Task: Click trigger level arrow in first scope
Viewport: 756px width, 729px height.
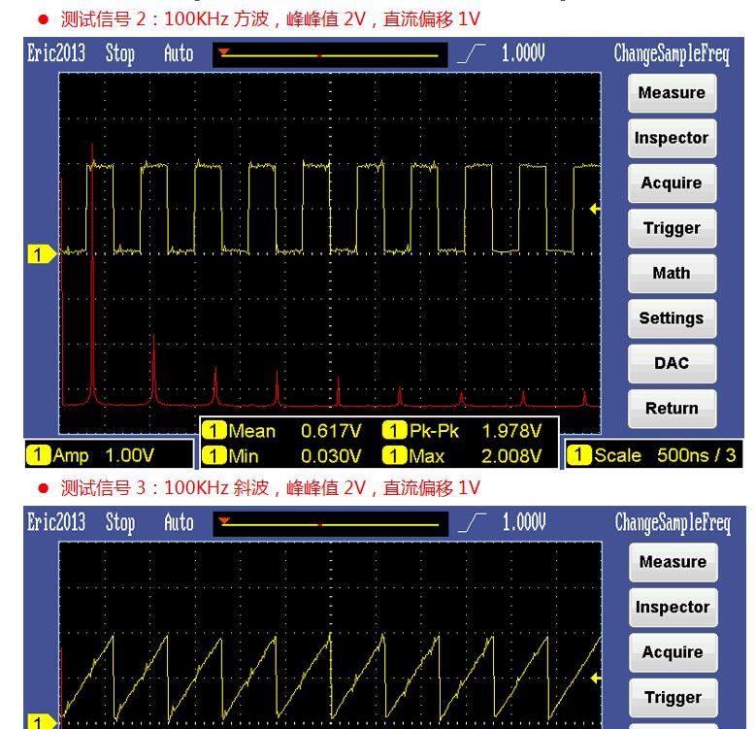Action: click(595, 209)
